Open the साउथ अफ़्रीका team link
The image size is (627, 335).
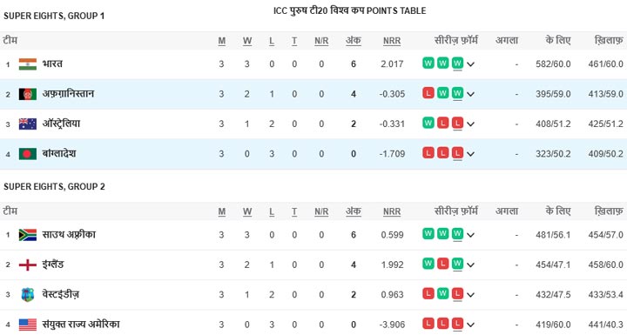69,234
